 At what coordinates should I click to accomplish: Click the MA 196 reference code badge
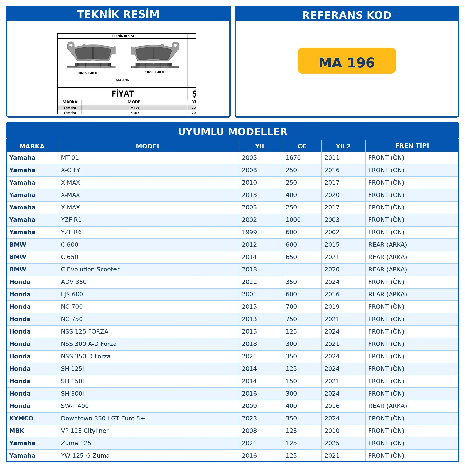pyautogui.click(x=347, y=61)
